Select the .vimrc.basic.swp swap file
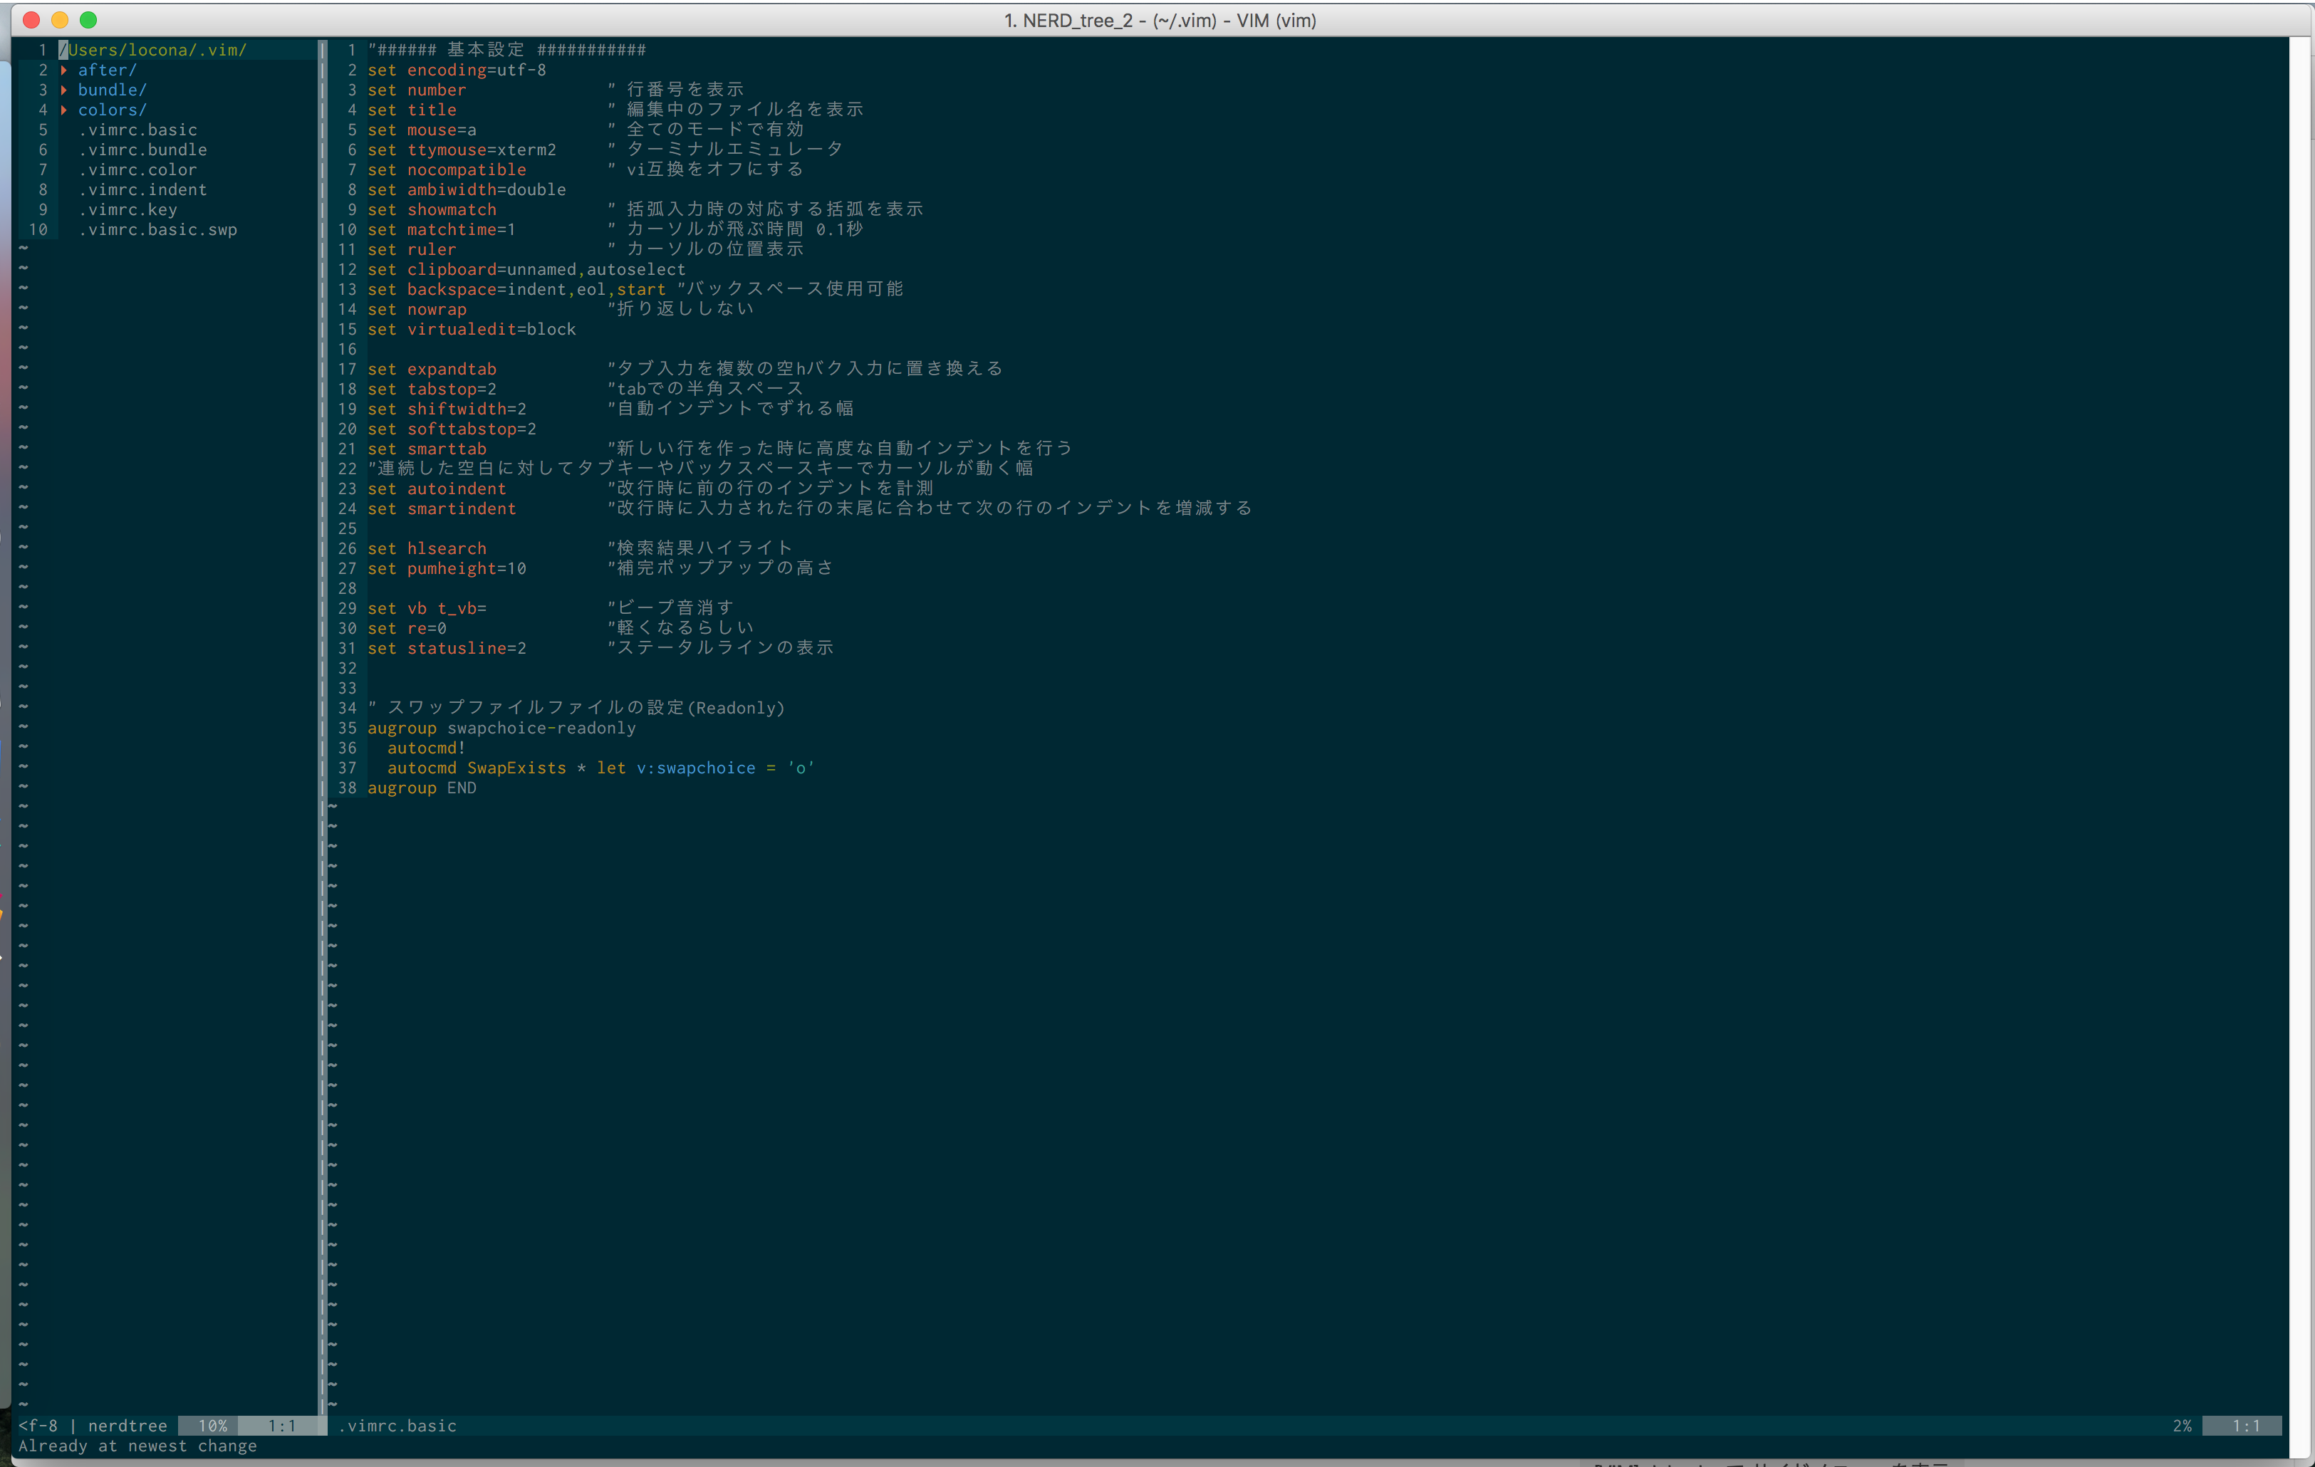2315x1467 pixels. click(159, 230)
